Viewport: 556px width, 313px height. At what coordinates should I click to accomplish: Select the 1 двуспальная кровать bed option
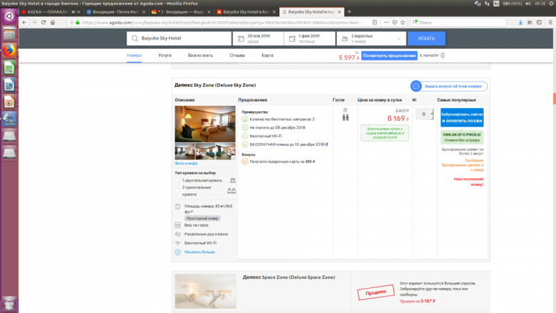tap(177, 181)
